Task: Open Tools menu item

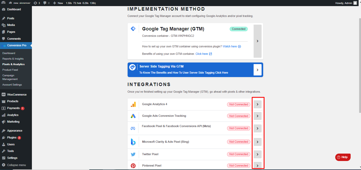Action: [x=16, y=151]
